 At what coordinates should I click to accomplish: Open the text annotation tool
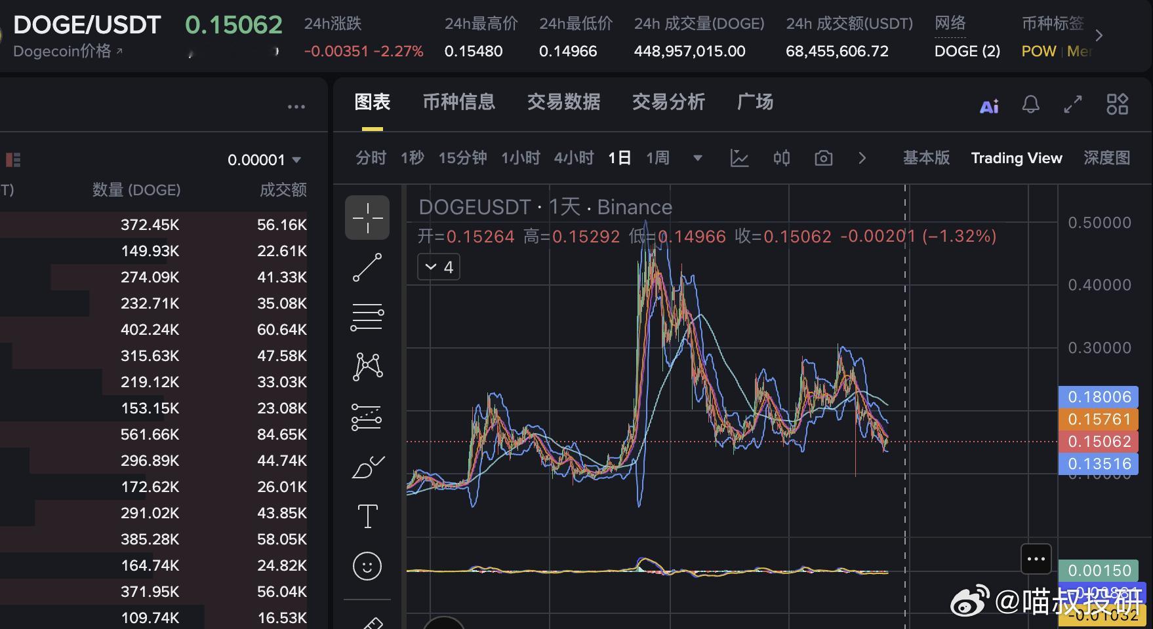pyautogui.click(x=367, y=516)
